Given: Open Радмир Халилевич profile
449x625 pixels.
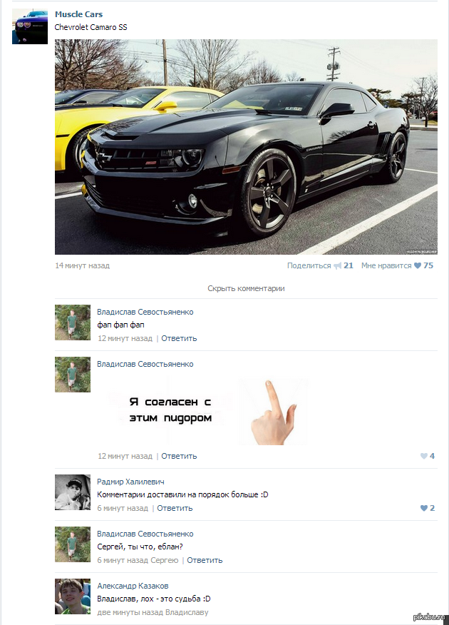Looking at the screenshot, I should click(130, 482).
